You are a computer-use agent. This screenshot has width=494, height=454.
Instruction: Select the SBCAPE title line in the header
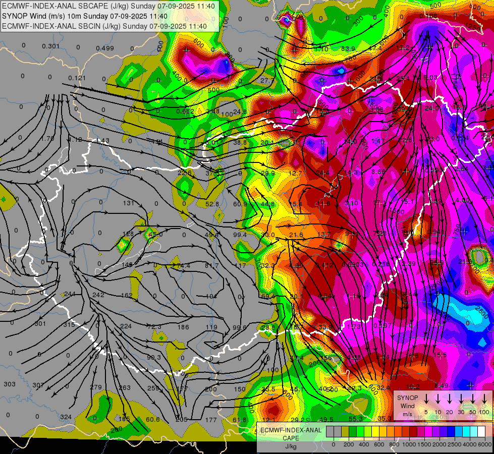click(x=108, y=6)
